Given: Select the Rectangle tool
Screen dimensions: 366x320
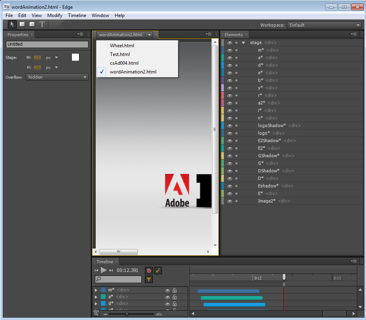Looking at the screenshot, I should pyautogui.click(x=22, y=24).
